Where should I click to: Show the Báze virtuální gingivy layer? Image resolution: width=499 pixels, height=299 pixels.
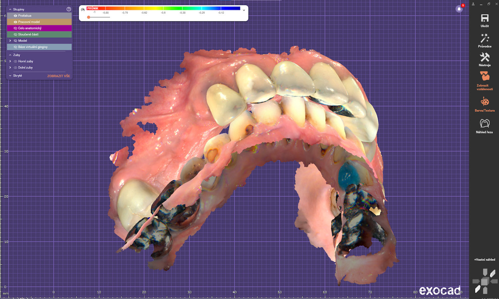click(x=15, y=47)
